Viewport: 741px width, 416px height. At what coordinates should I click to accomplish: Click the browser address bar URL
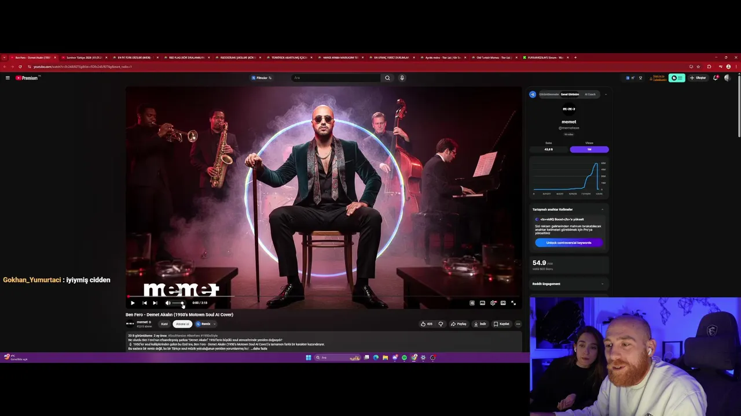pyautogui.click(x=82, y=66)
